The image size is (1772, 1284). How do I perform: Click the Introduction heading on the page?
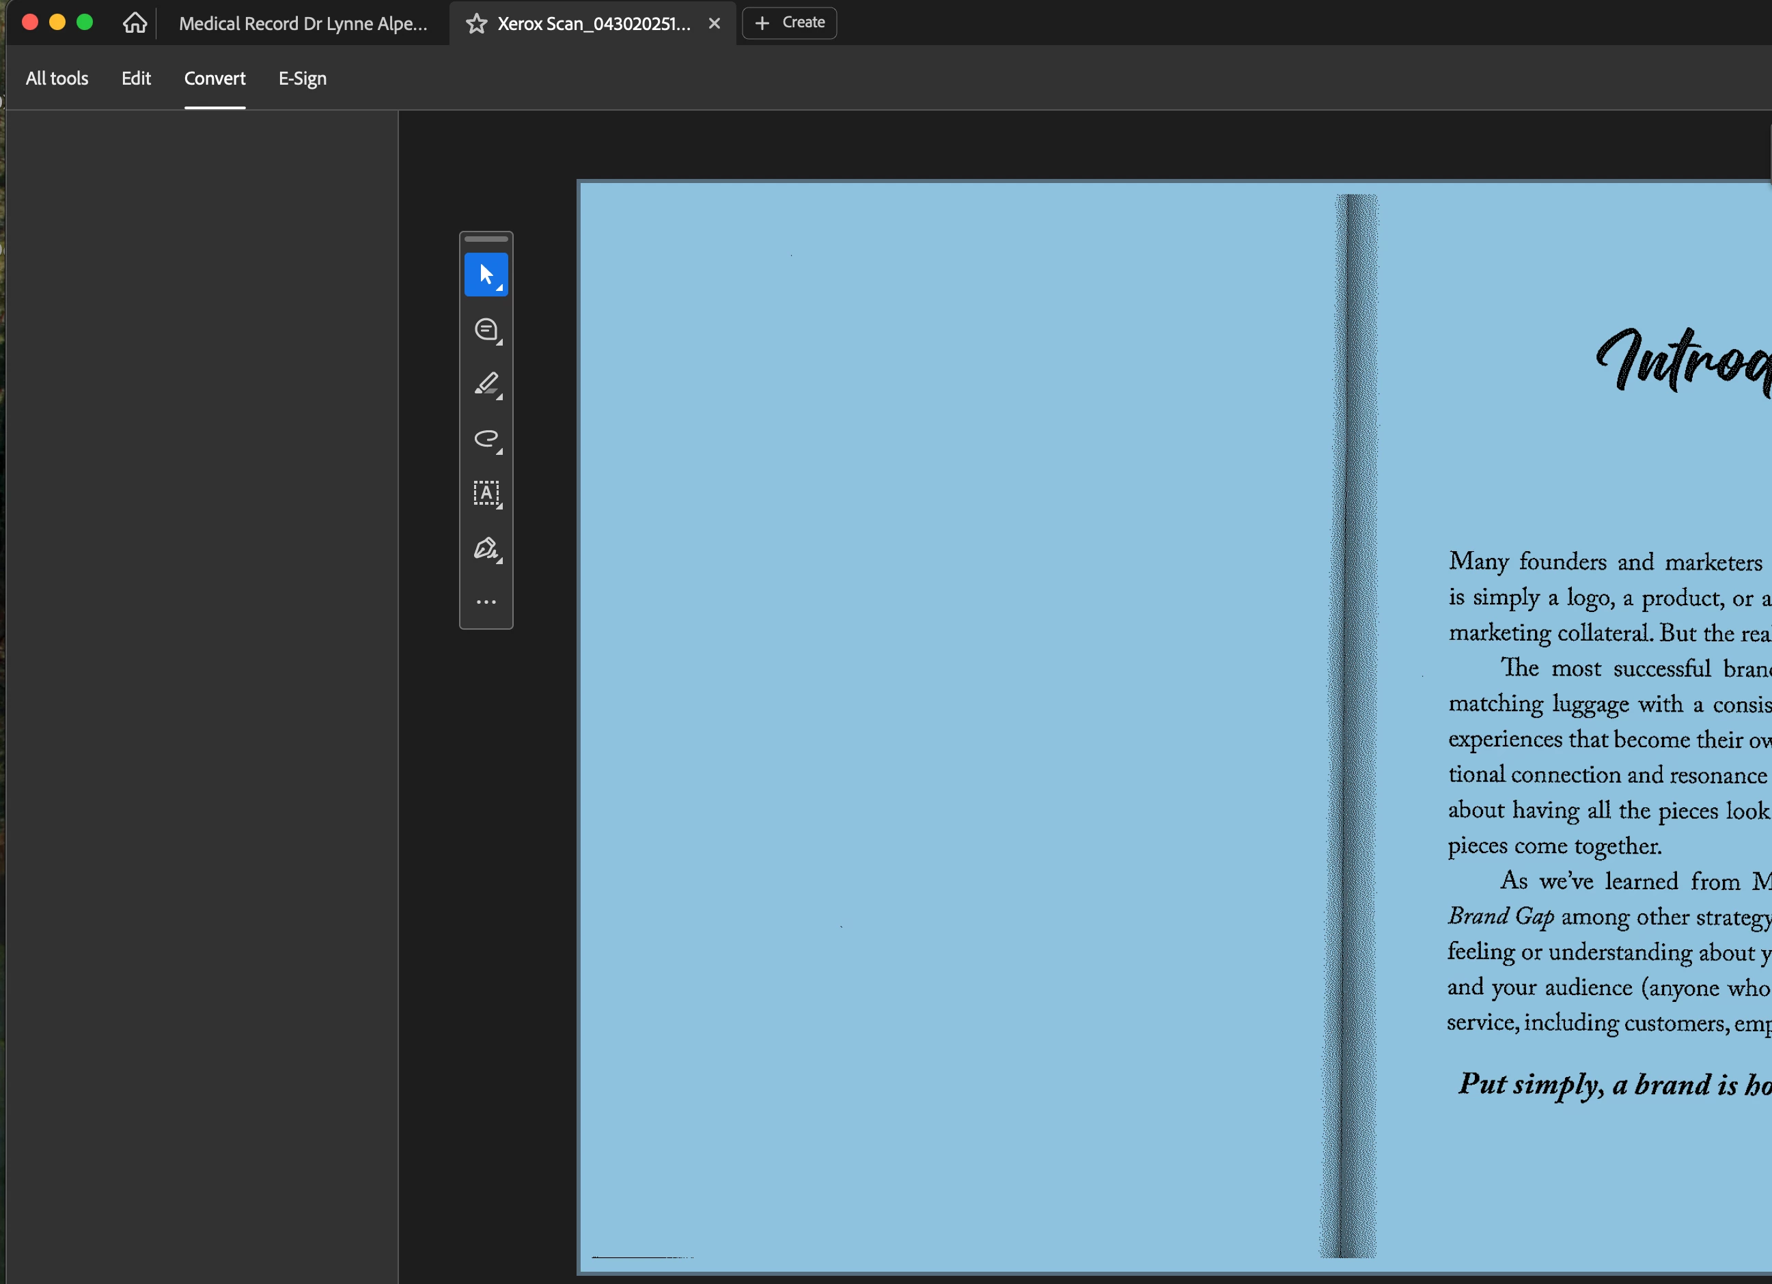[1680, 361]
